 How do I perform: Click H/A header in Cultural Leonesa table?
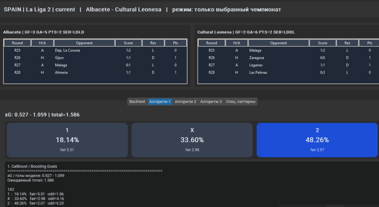tap(237, 43)
